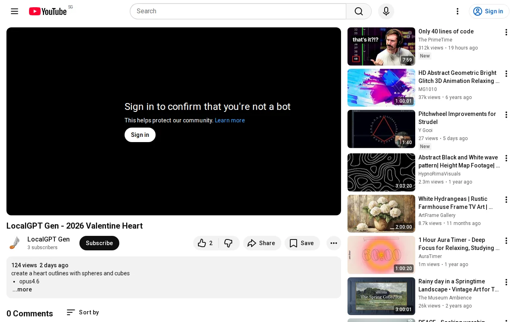Focus the Search input field
Image resolution: width=516 pixels, height=322 pixels.
[238, 11]
